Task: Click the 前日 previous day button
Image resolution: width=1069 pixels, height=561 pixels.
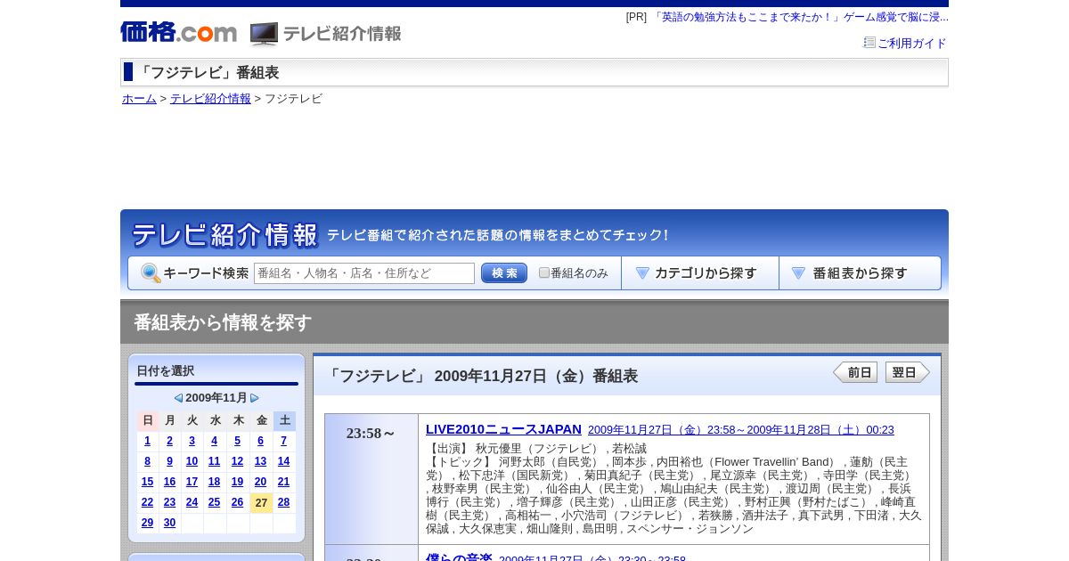Action: [855, 372]
